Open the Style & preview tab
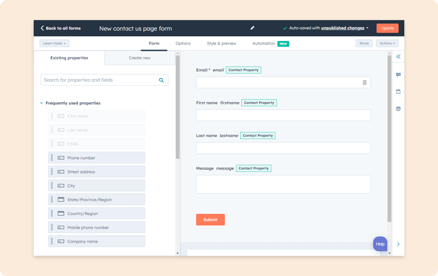438x276 pixels. pyautogui.click(x=221, y=43)
